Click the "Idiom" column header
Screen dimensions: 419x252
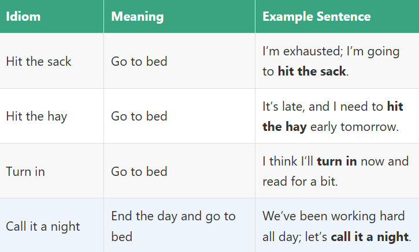point(24,17)
